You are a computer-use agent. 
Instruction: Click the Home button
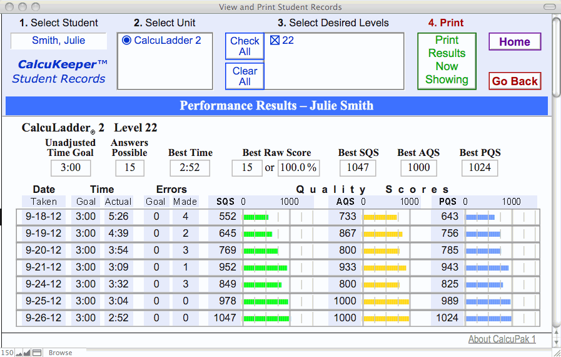click(x=515, y=42)
